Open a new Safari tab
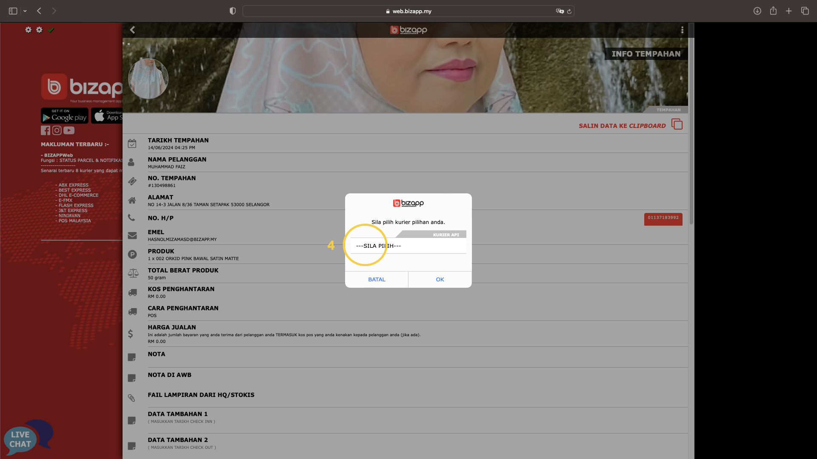 [x=789, y=11]
